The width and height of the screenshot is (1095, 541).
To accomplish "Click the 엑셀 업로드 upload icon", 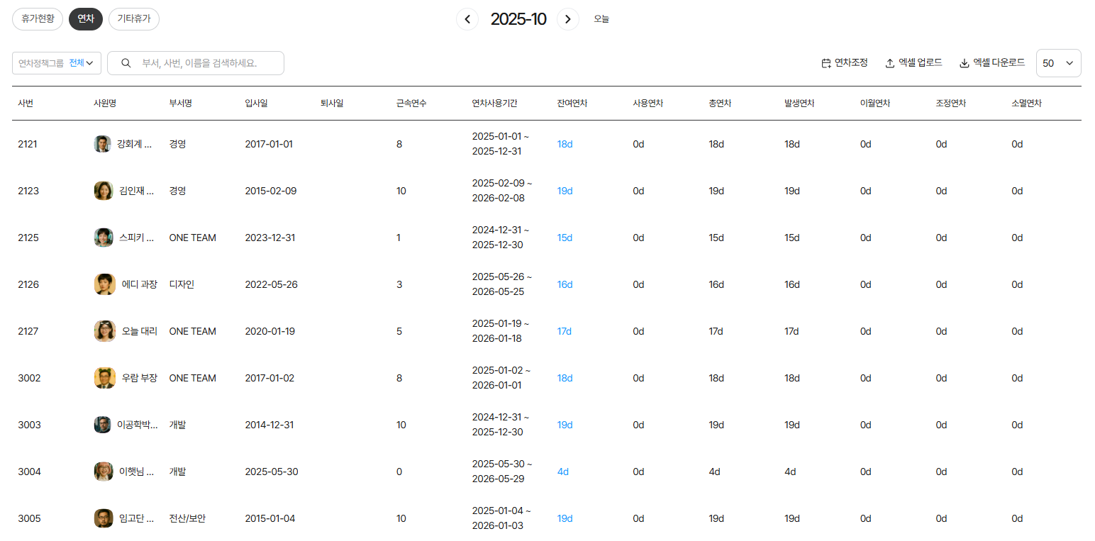I will tap(890, 63).
